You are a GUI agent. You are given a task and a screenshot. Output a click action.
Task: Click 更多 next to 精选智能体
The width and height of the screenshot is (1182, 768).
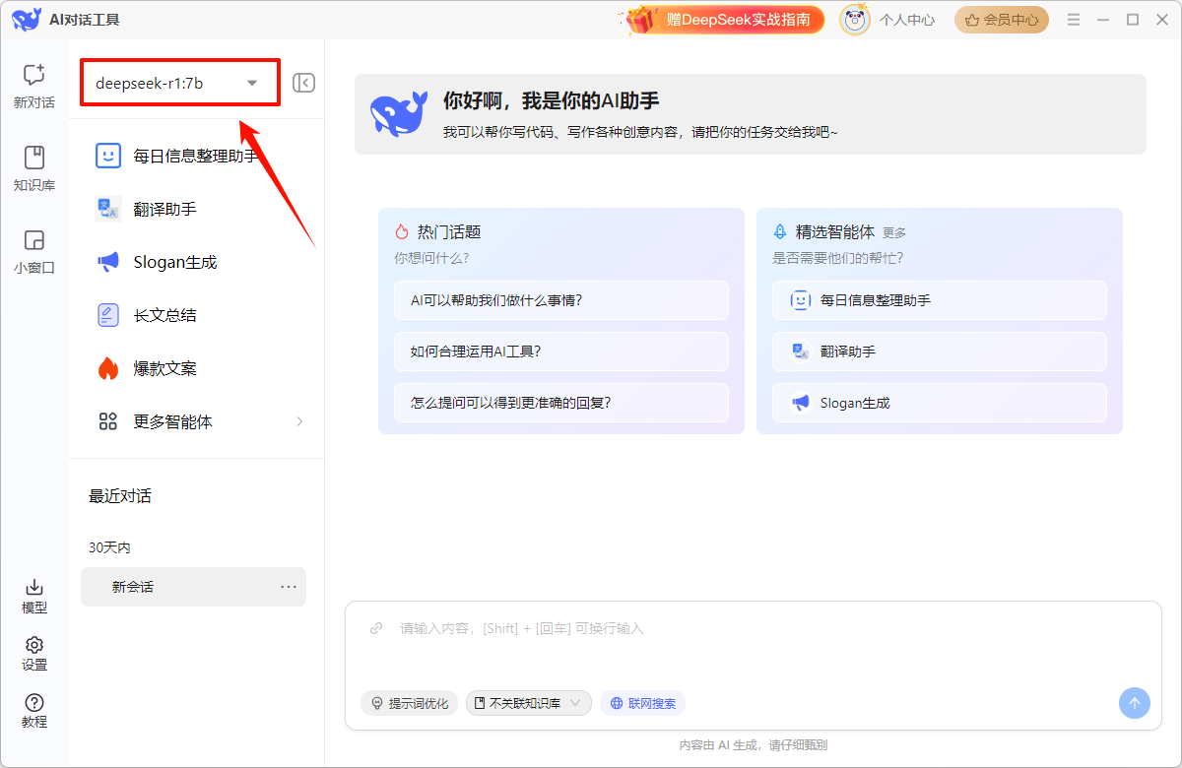click(x=894, y=231)
